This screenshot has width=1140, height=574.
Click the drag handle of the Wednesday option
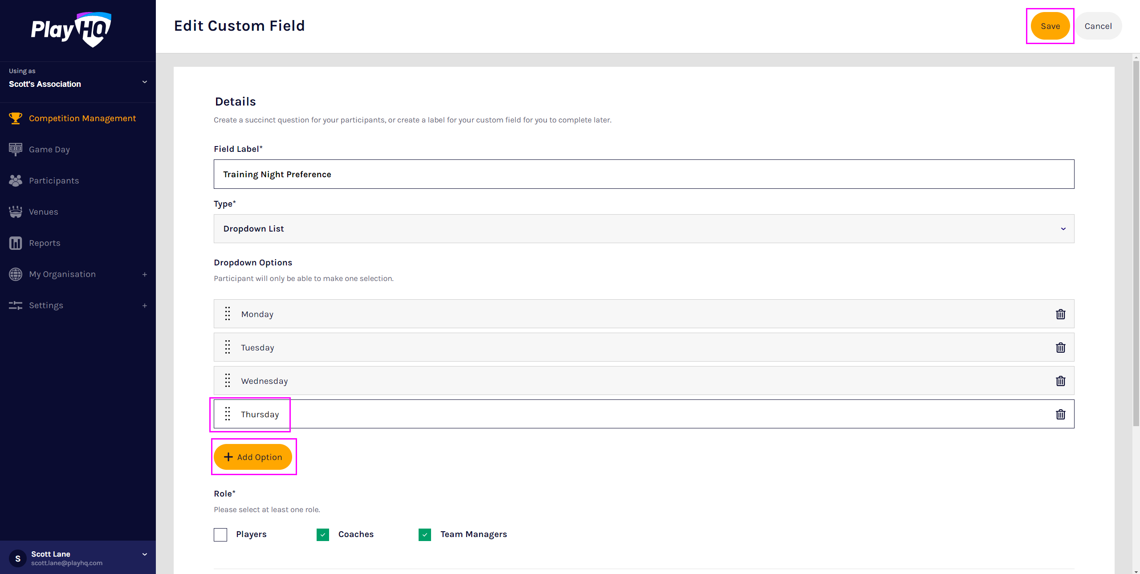228,380
